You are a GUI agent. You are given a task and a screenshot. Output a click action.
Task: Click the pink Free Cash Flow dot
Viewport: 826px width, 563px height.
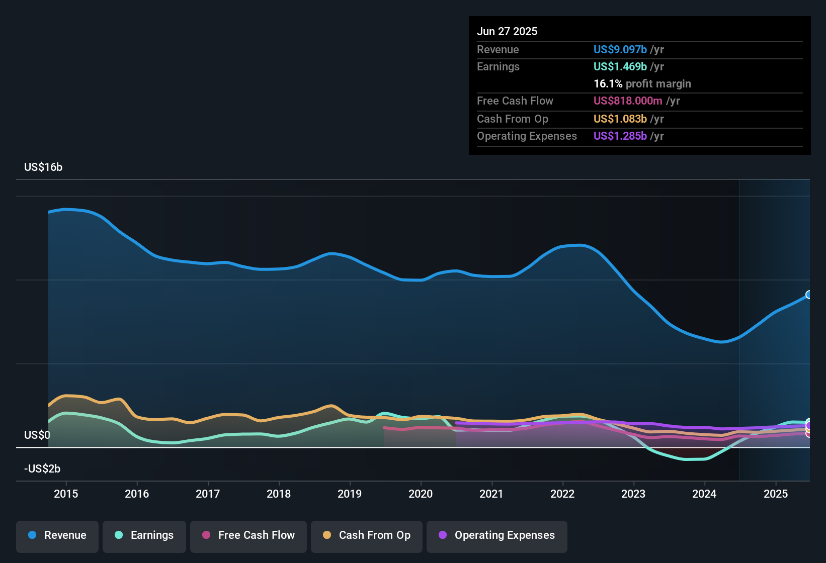point(206,535)
